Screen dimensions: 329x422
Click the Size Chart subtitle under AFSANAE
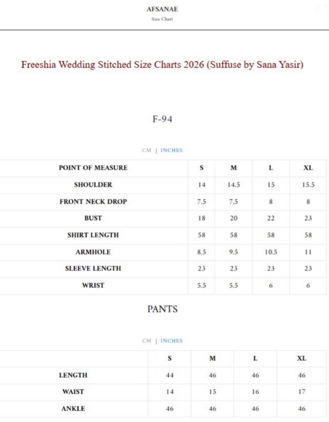point(162,19)
